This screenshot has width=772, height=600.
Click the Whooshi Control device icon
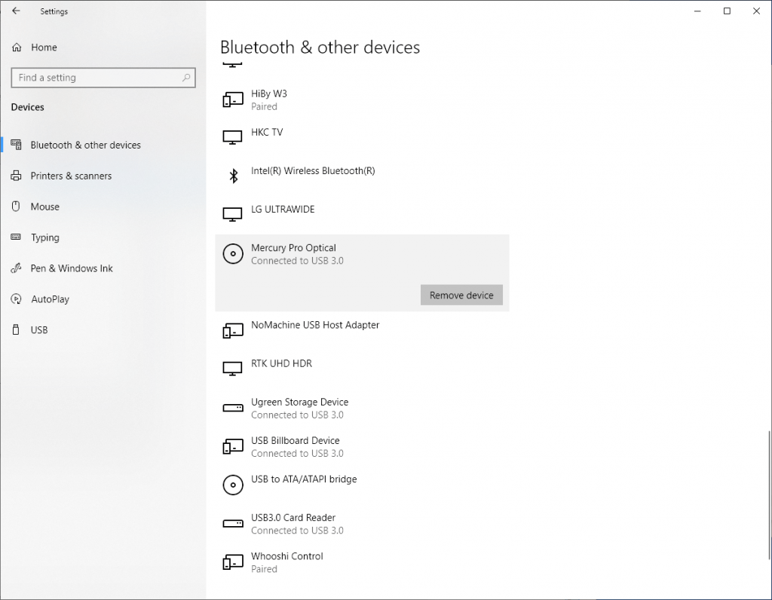pos(233,562)
